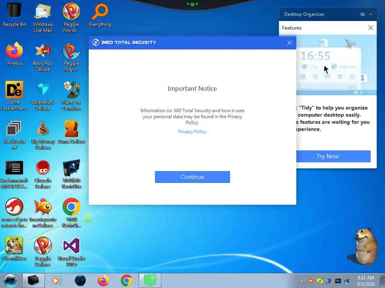Launch Peggle World desktop shortcut
385x288 pixels.
(71, 17)
